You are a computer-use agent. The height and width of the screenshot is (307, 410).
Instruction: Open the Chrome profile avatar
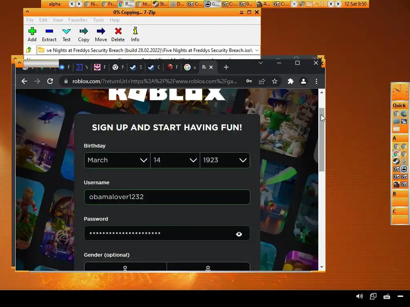click(x=303, y=81)
